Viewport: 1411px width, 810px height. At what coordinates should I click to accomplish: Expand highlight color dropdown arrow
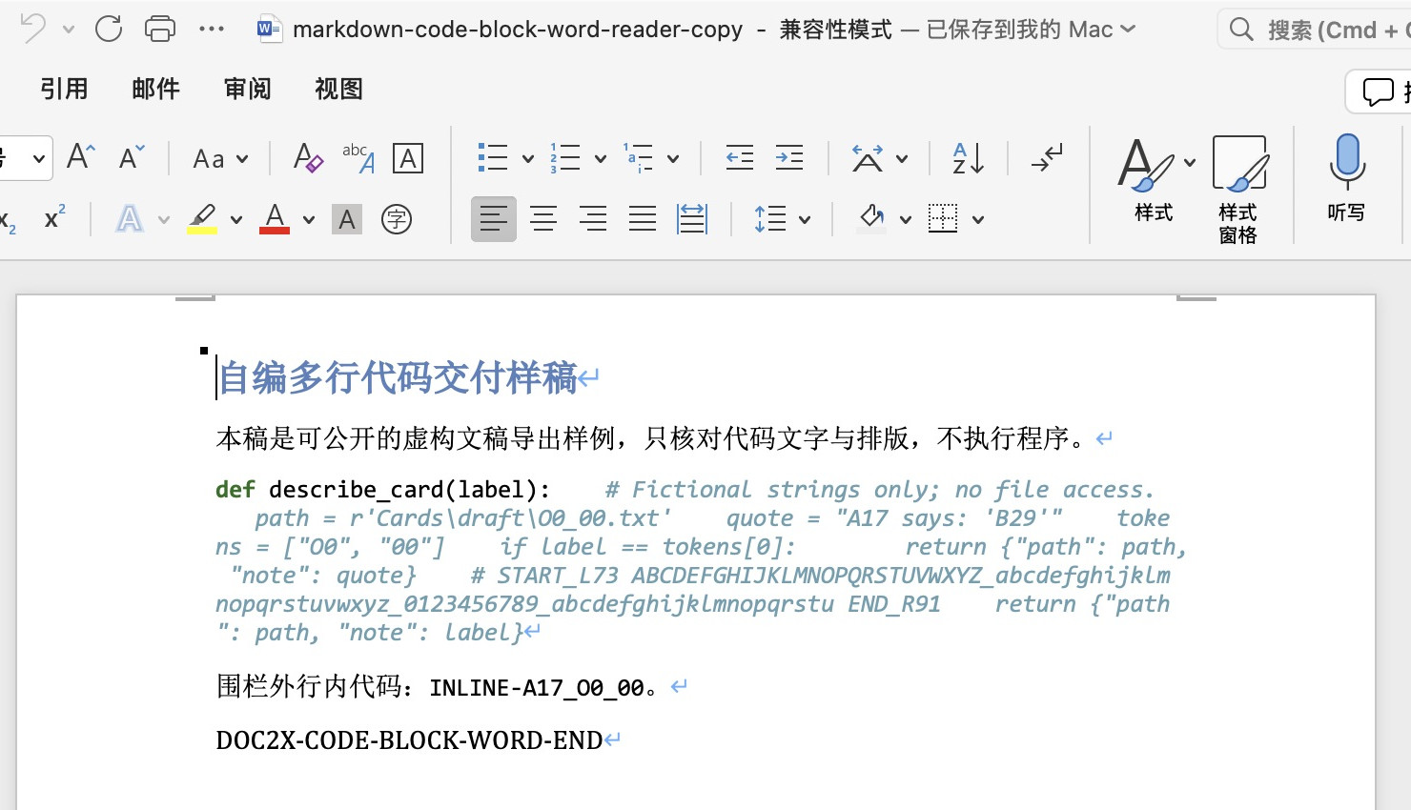click(x=236, y=220)
